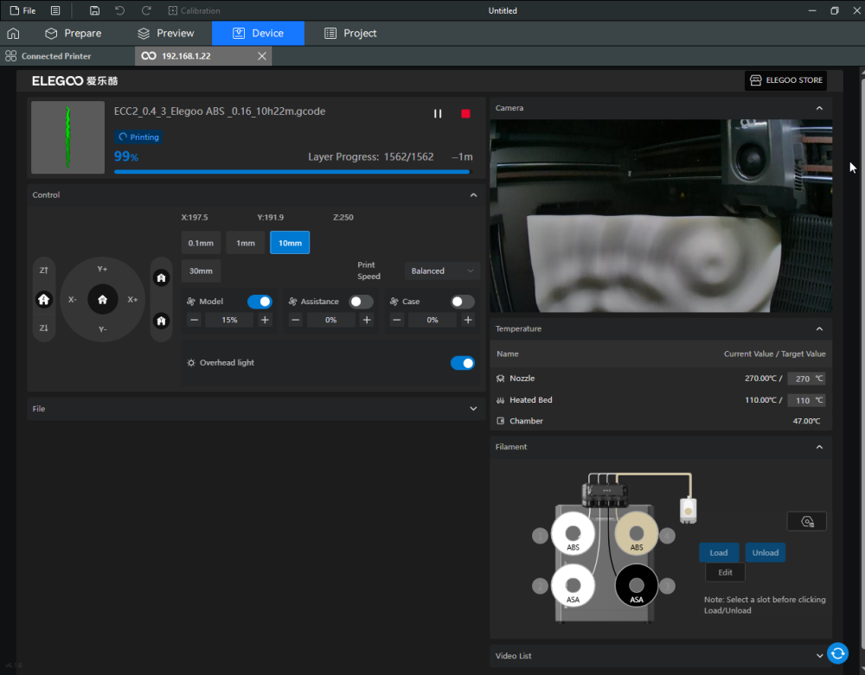
Task: Open the filament settings gear icon
Action: (806, 521)
